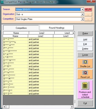Select the row 'L** R******'
This screenshot has height=109, width=96.
click(x=38, y=57)
